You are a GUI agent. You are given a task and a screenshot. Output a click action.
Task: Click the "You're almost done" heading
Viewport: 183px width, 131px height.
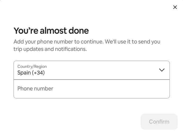click(x=51, y=31)
